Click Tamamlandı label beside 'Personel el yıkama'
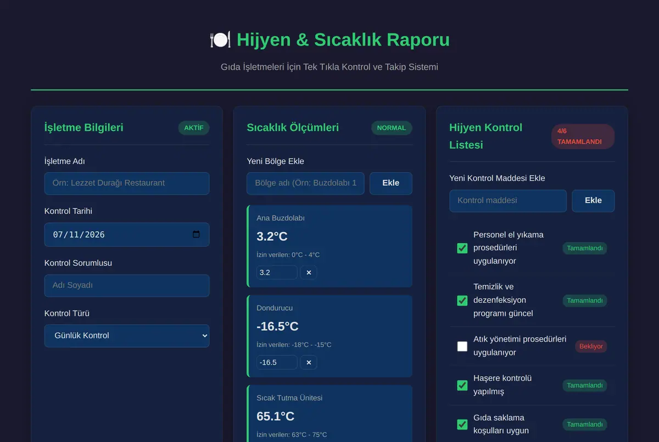The height and width of the screenshot is (442, 659). click(x=585, y=248)
